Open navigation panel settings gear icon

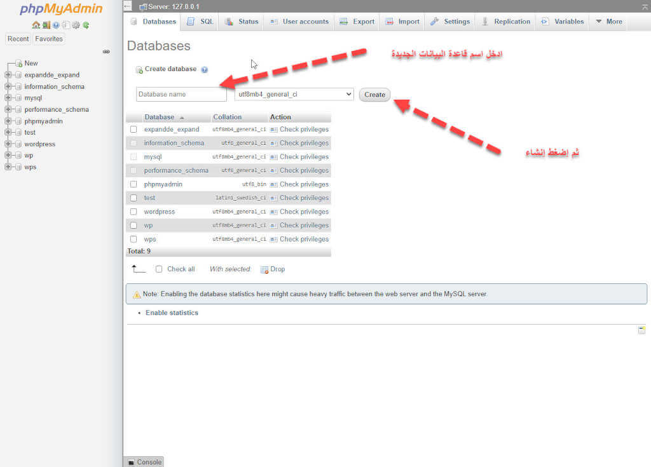point(76,25)
